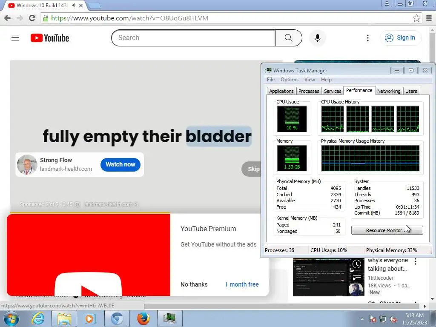436x327 pixels.
Task: Launch Internet Explorer from taskbar
Action: (38, 318)
